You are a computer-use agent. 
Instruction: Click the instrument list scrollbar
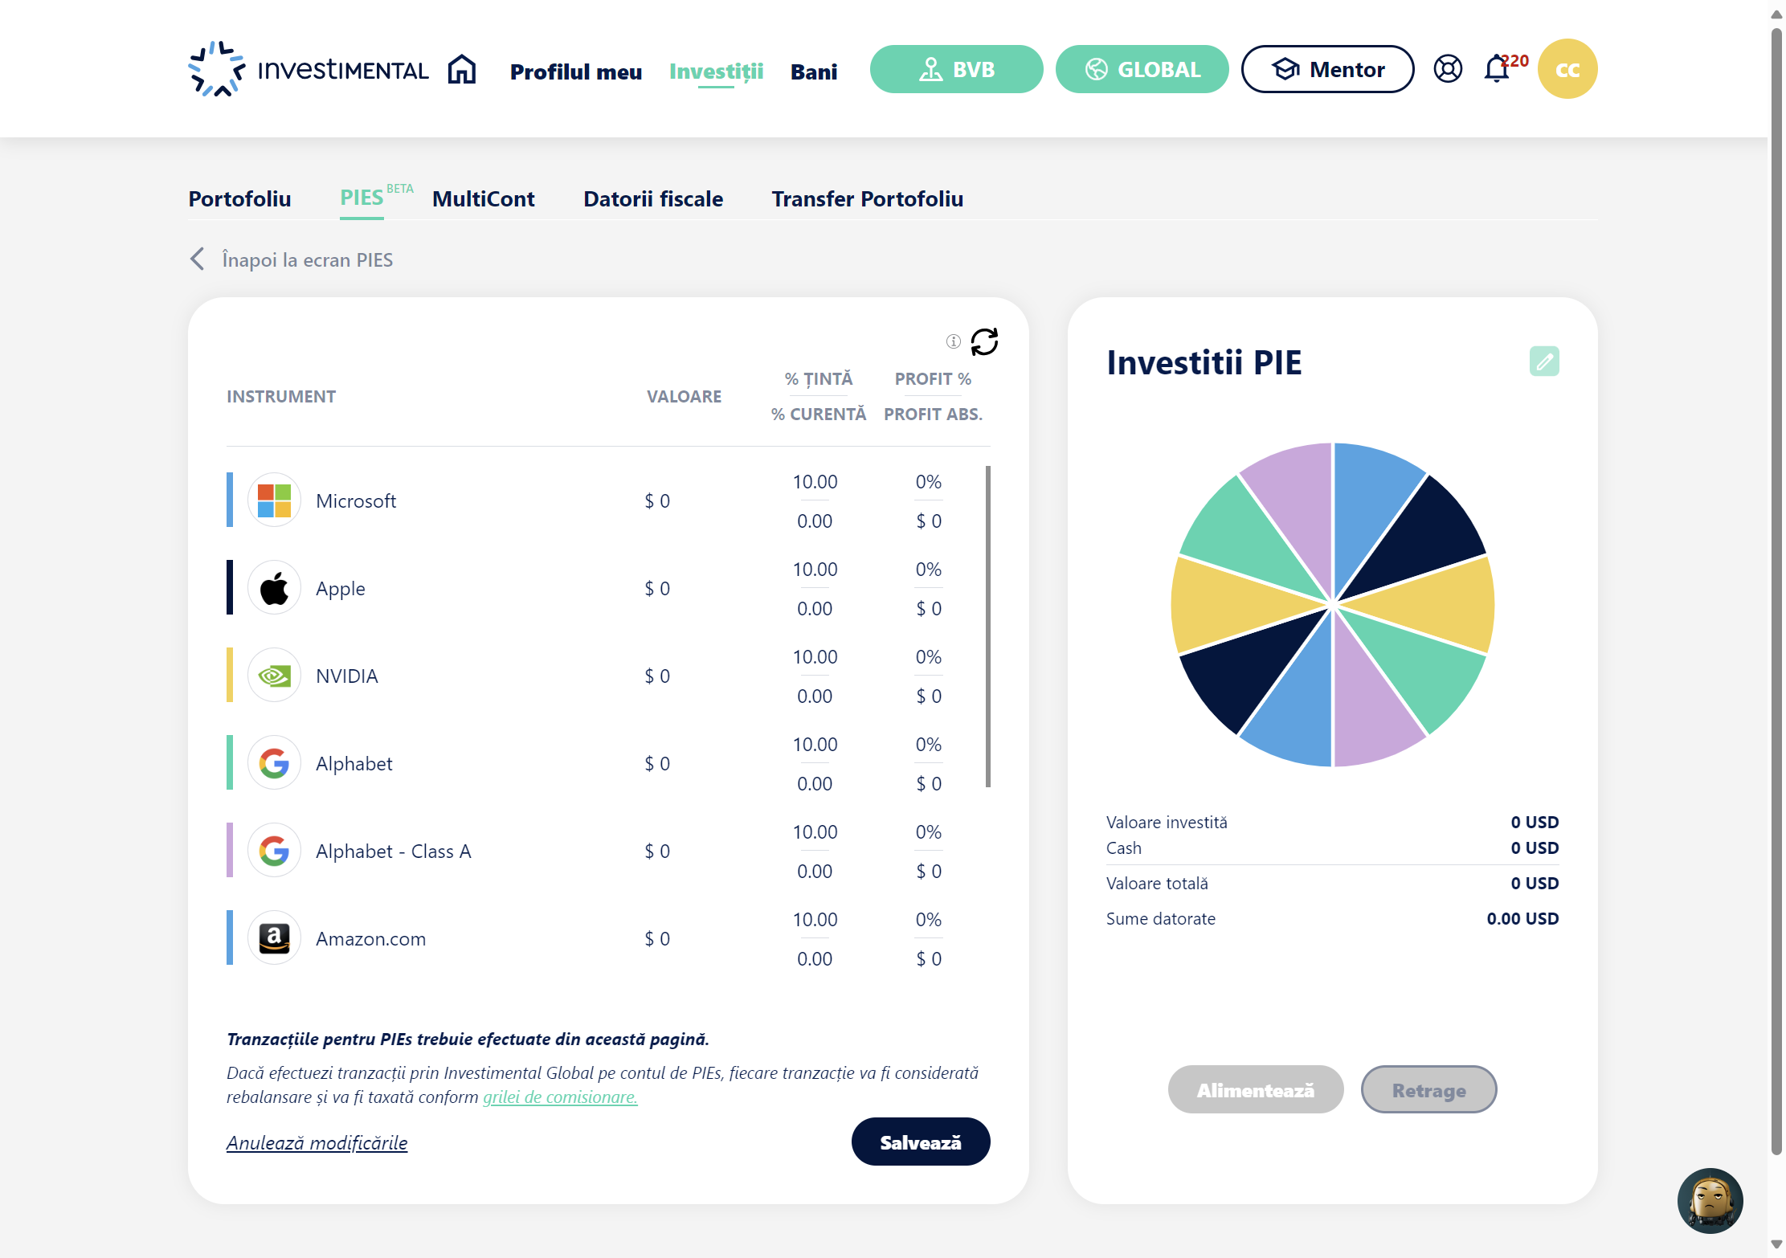click(987, 627)
